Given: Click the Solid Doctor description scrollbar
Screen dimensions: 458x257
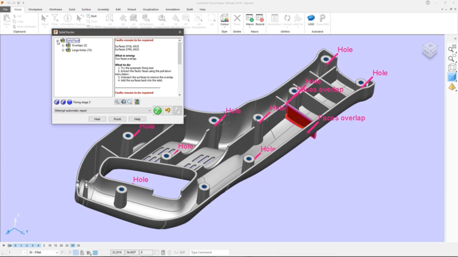Looking at the screenshot, I should (x=180, y=53).
